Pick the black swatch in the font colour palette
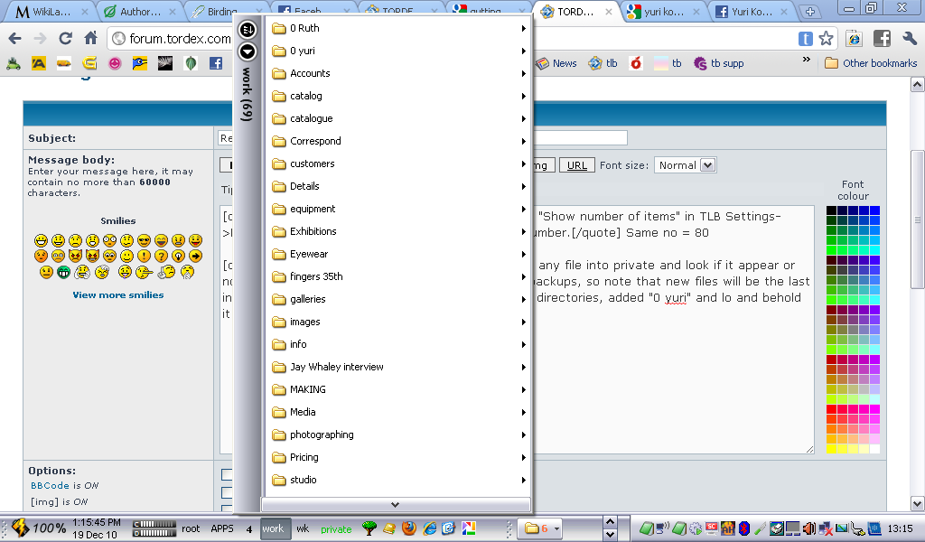 click(x=832, y=210)
